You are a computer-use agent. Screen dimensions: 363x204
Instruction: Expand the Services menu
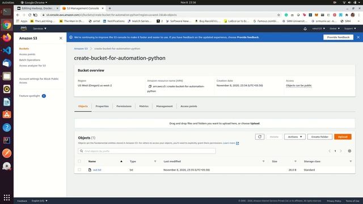40,28
